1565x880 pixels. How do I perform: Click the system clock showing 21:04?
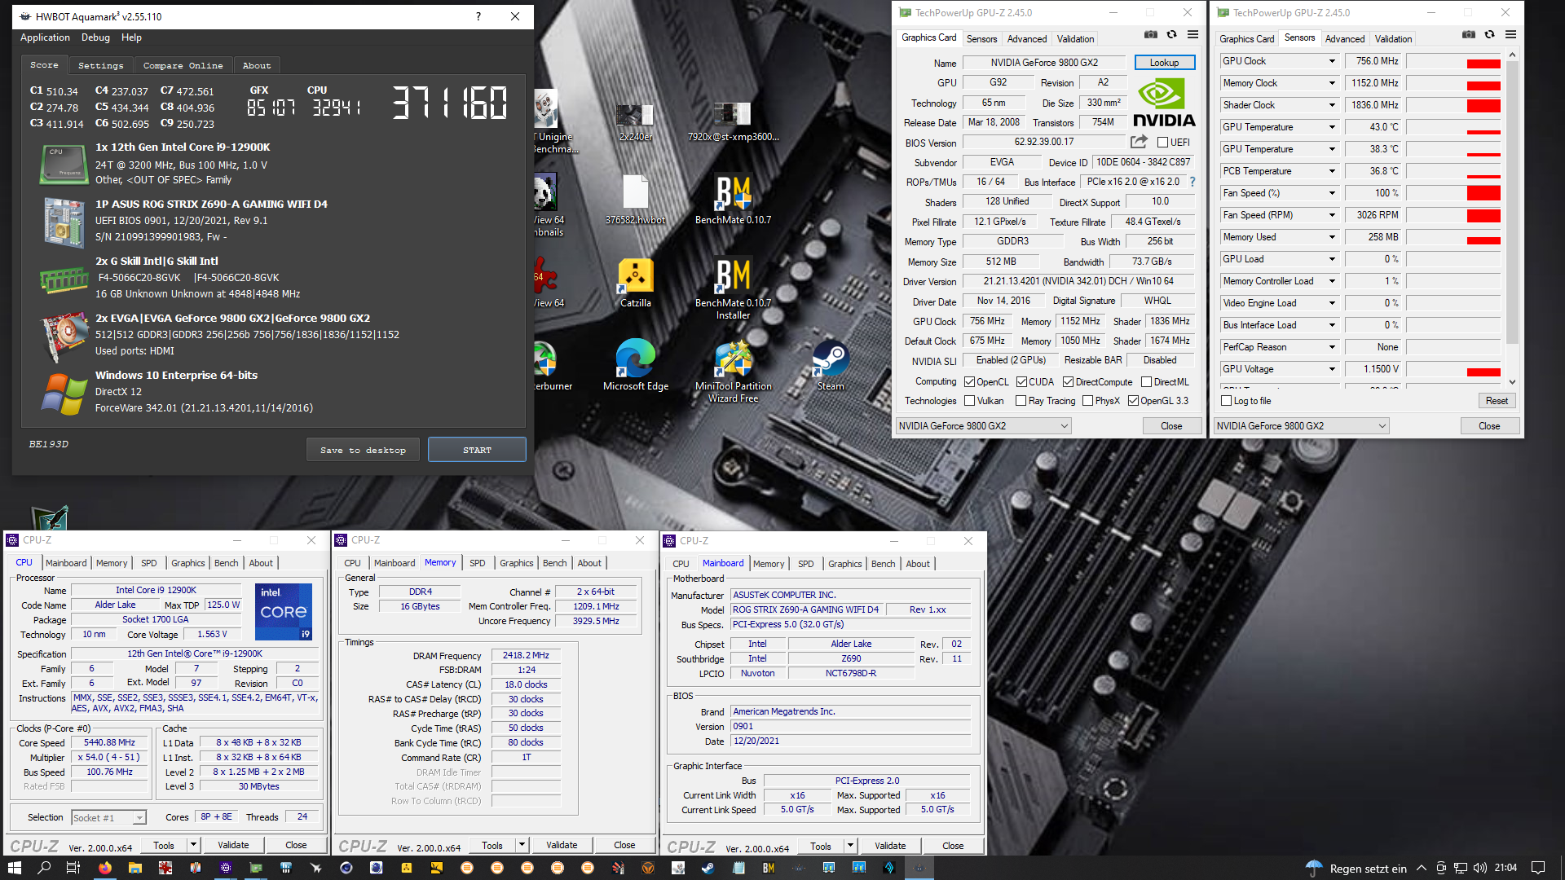click(x=1505, y=868)
